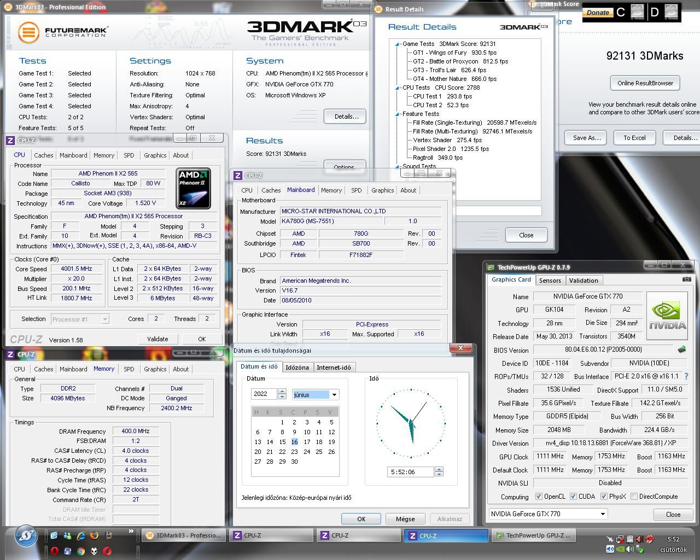Click the 5:52:06 time input field

click(x=410, y=471)
